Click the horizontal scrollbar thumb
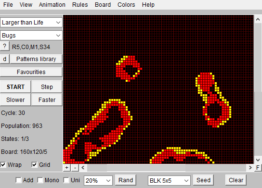The image size is (262, 188). [146, 168]
